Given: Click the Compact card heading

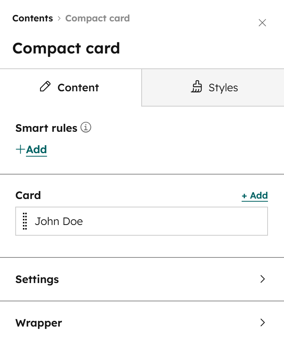Looking at the screenshot, I should tap(66, 48).
